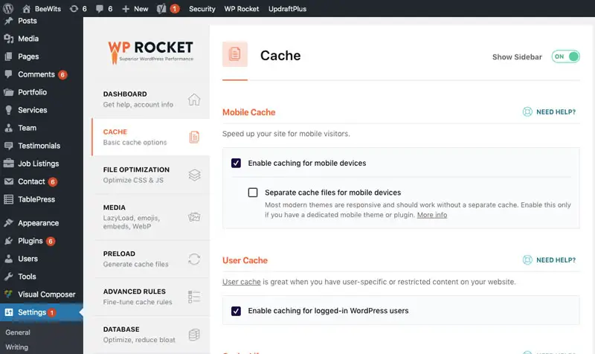
Task: Click the Cache page header icon
Action: coord(235,54)
